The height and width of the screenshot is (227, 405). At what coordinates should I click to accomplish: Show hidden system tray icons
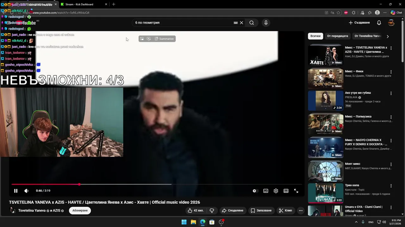(356, 222)
